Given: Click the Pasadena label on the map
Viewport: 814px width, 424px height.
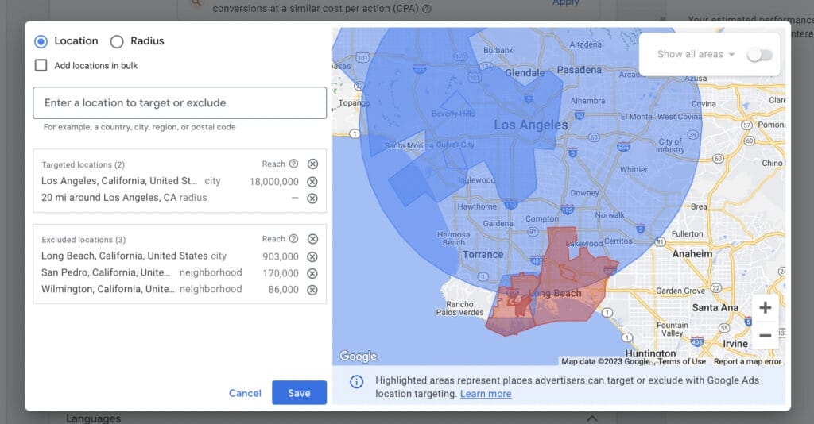Looking at the screenshot, I should (579, 70).
